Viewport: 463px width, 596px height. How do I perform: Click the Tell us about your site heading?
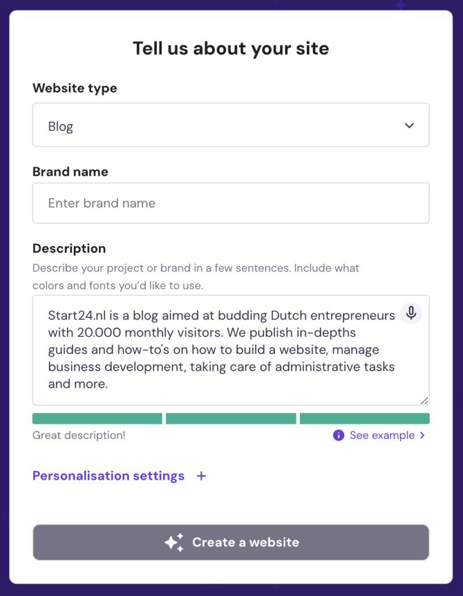(231, 48)
